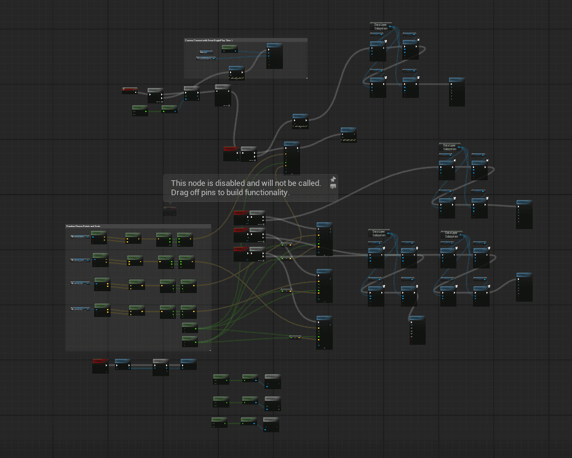Click the down chevron under the large right-side node
Image resolution: width=572 pixels, height=458 pixels.
click(x=518, y=227)
